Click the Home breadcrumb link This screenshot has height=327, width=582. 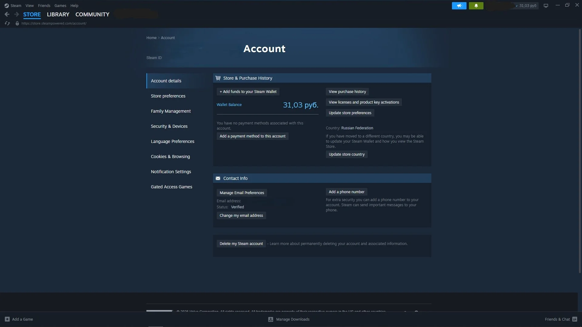pos(152,38)
